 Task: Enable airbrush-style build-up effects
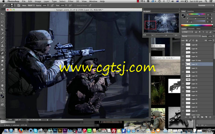70,5
